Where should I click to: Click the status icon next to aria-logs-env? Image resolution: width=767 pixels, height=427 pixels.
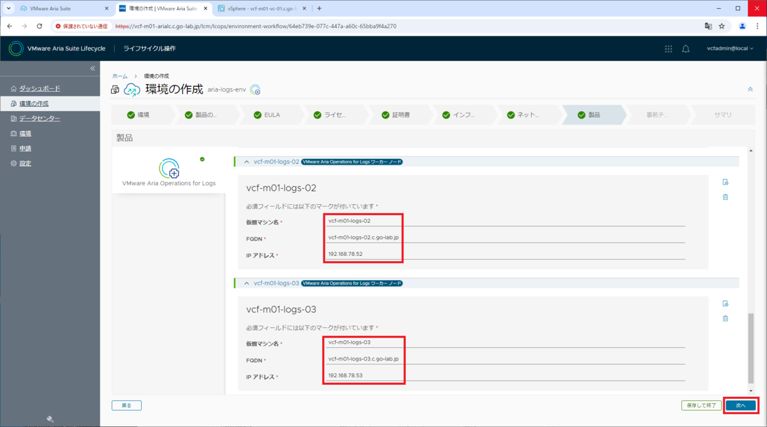point(255,90)
